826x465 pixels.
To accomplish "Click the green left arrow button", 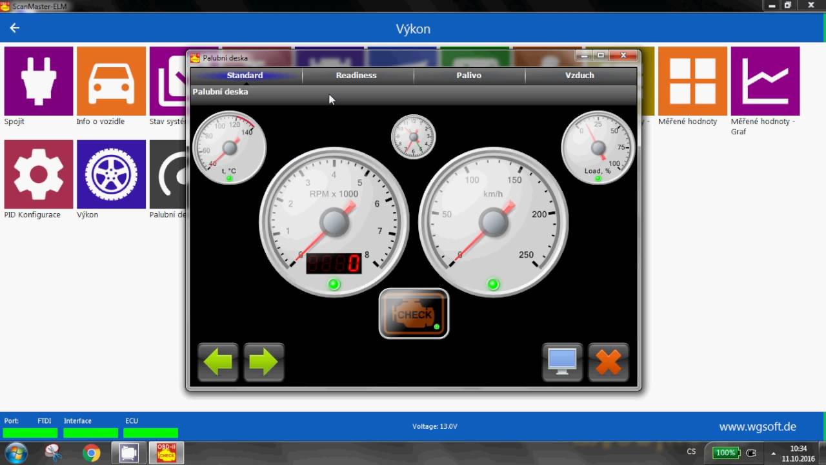I will click(x=218, y=362).
